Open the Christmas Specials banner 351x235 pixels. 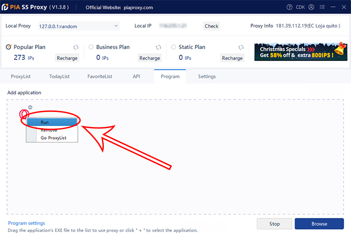point(301,52)
